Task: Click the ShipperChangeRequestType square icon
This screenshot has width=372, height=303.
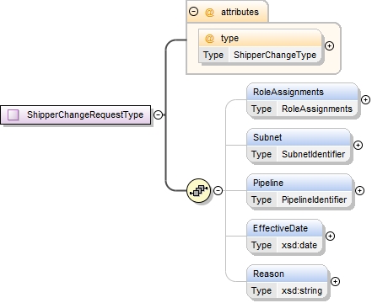Action: (13, 114)
